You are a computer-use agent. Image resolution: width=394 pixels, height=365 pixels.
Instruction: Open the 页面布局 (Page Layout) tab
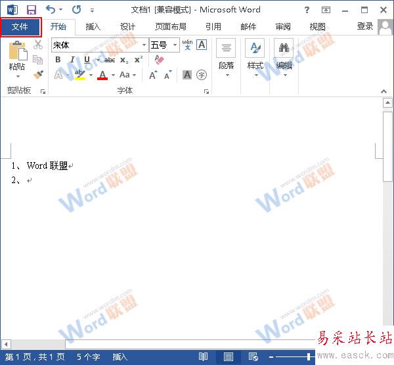click(x=171, y=27)
